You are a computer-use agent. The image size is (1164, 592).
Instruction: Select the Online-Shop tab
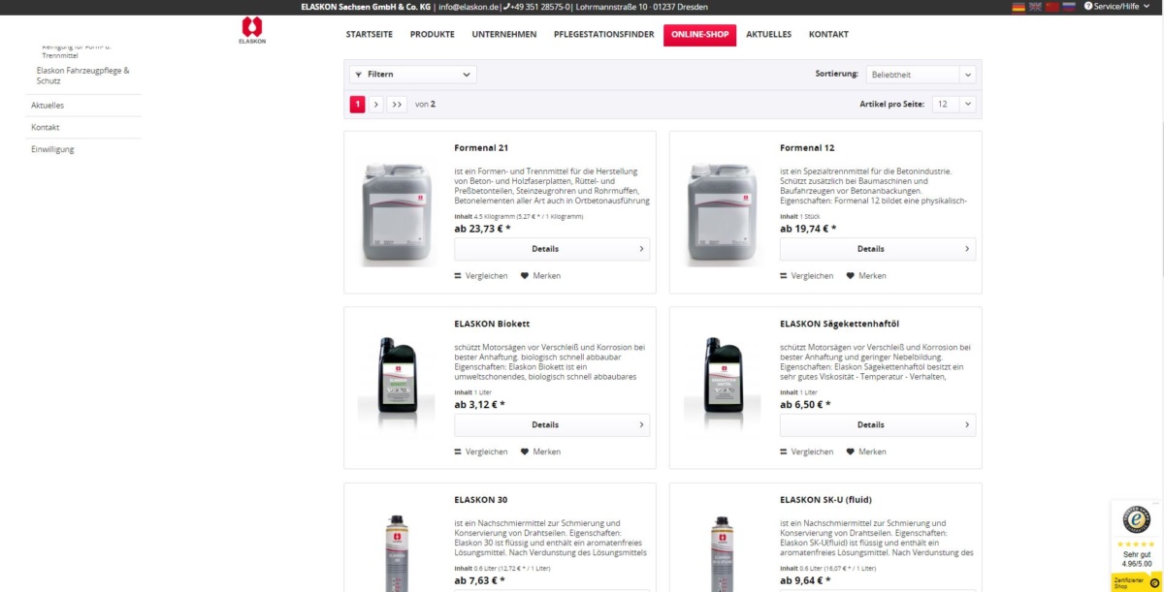pyautogui.click(x=700, y=35)
